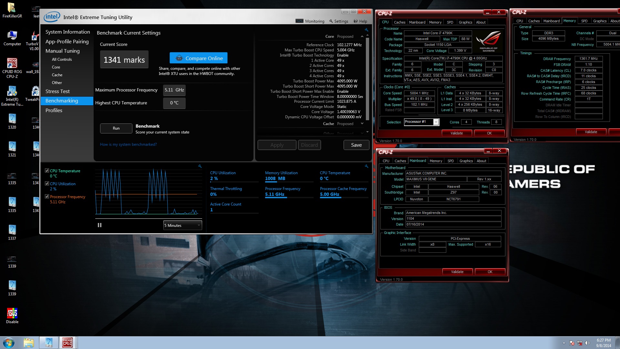Image resolution: width=620 pixels, height=349 pixels.
Task: Save the current XTU settings
Action: pos(356,145)
